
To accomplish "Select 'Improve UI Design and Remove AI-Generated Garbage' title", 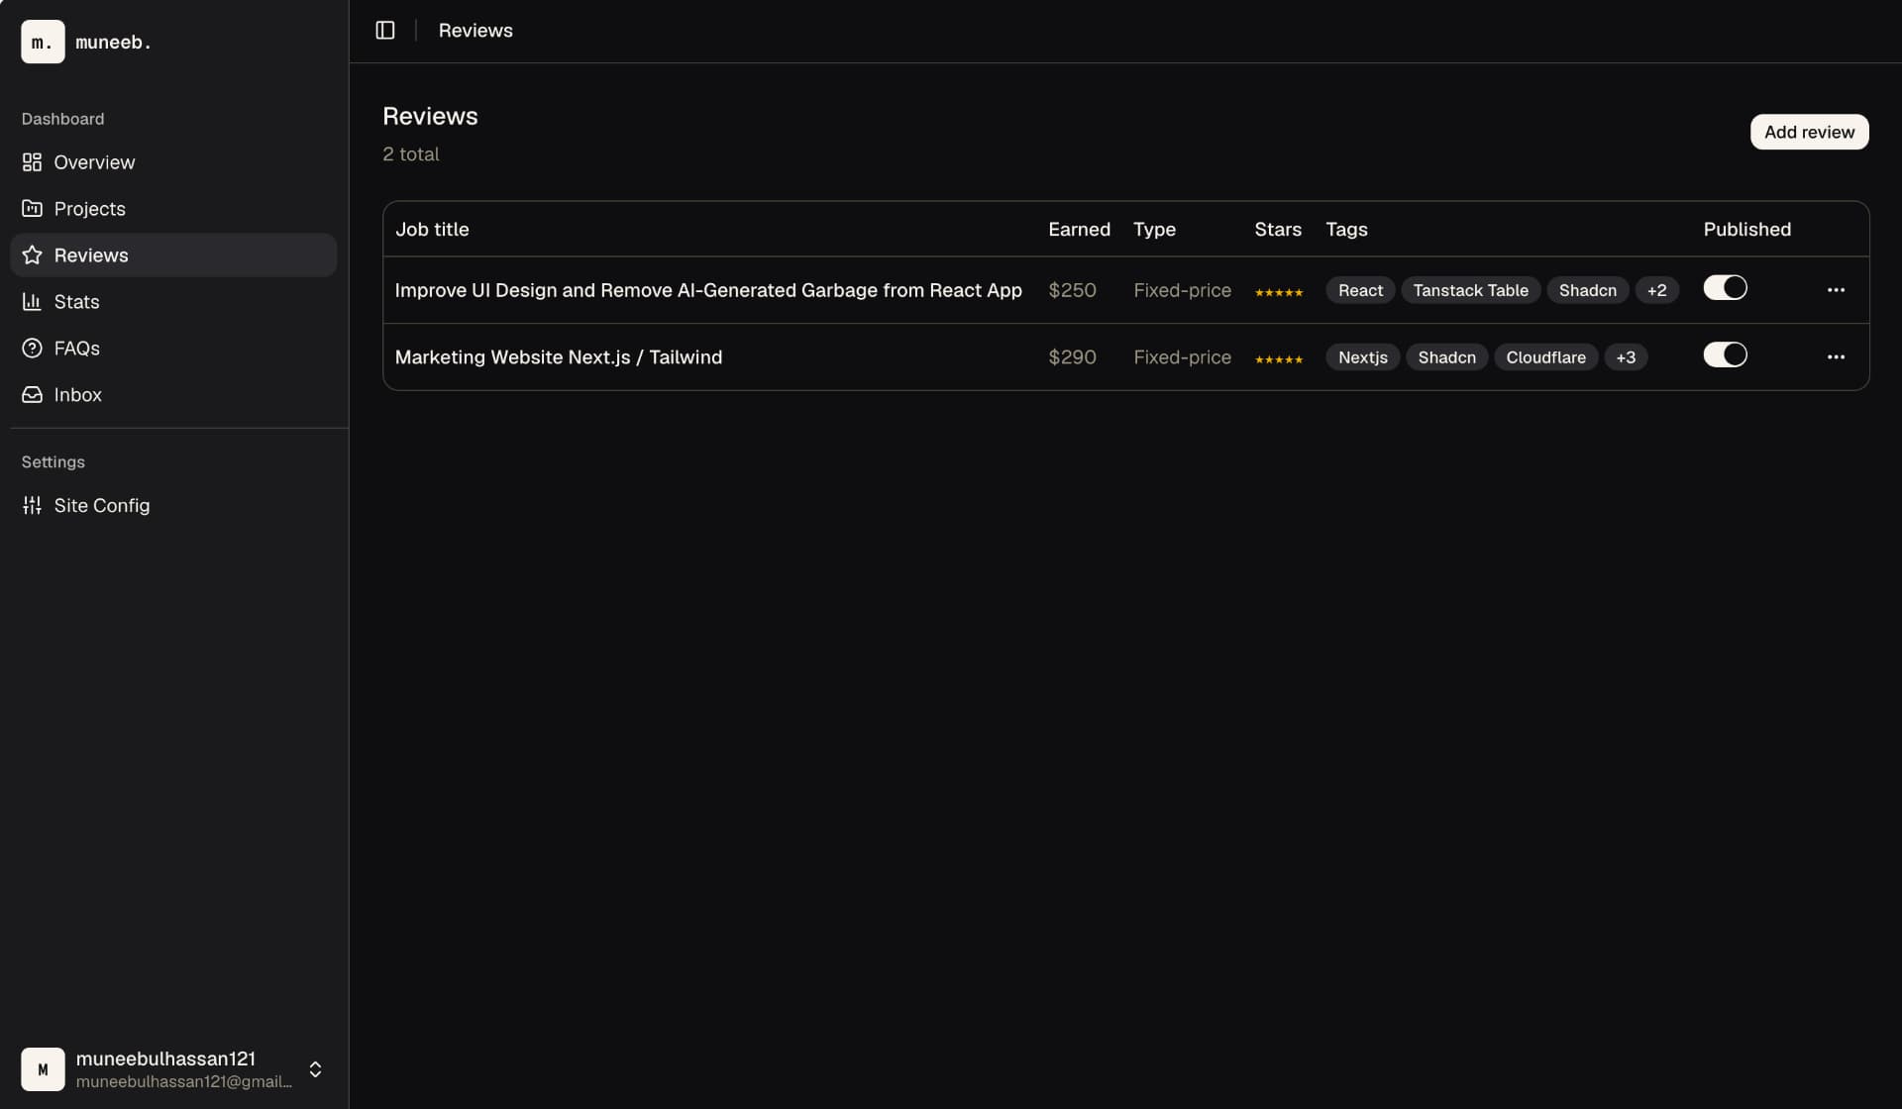I will point(708,290).
